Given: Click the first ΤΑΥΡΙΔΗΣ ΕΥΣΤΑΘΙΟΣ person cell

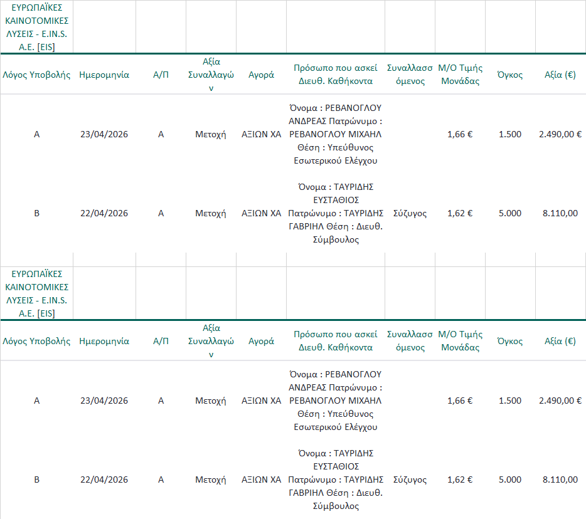Looking at the screenshot, I should (x=336, y=213).
